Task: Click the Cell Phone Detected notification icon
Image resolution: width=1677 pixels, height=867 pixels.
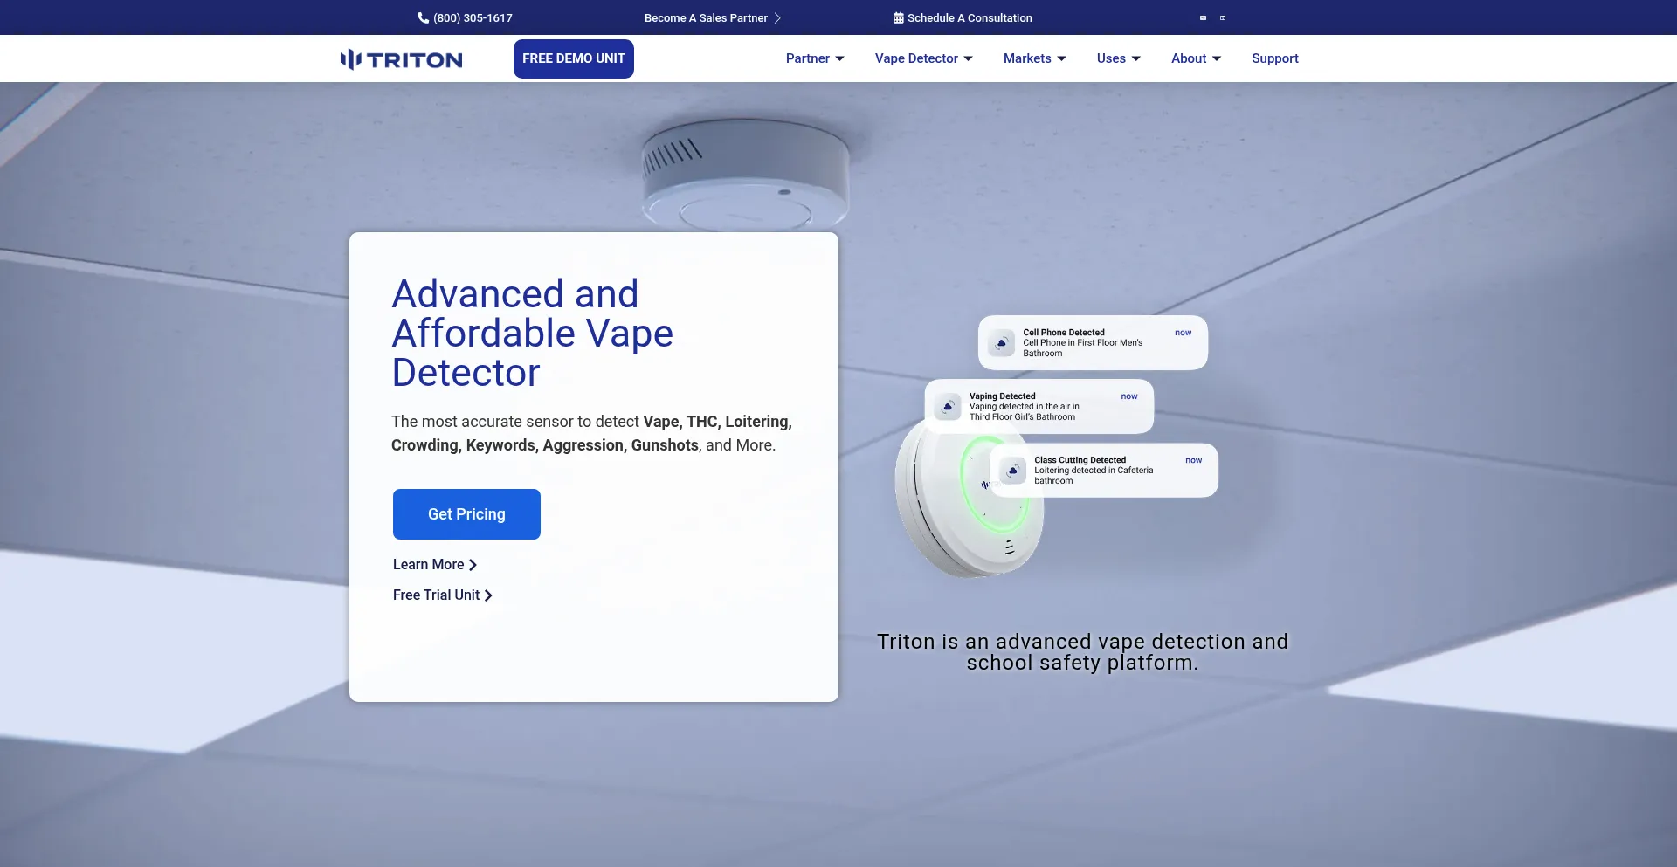Action: (1002, 343)
